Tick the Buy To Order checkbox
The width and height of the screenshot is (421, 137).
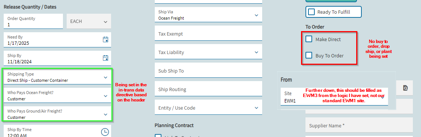tap(309, 56)
